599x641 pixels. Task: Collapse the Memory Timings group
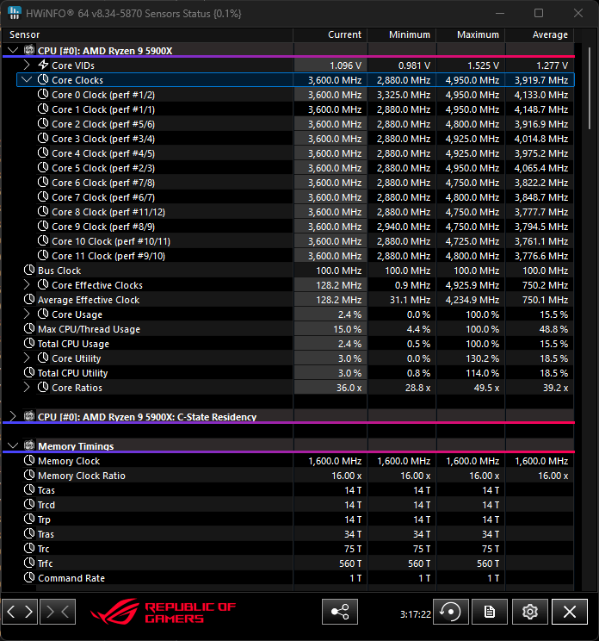coord(13,445)
